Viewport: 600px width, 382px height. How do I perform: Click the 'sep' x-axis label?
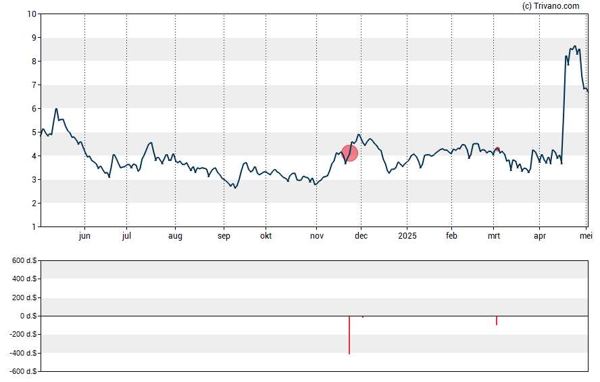pos(224,236)
